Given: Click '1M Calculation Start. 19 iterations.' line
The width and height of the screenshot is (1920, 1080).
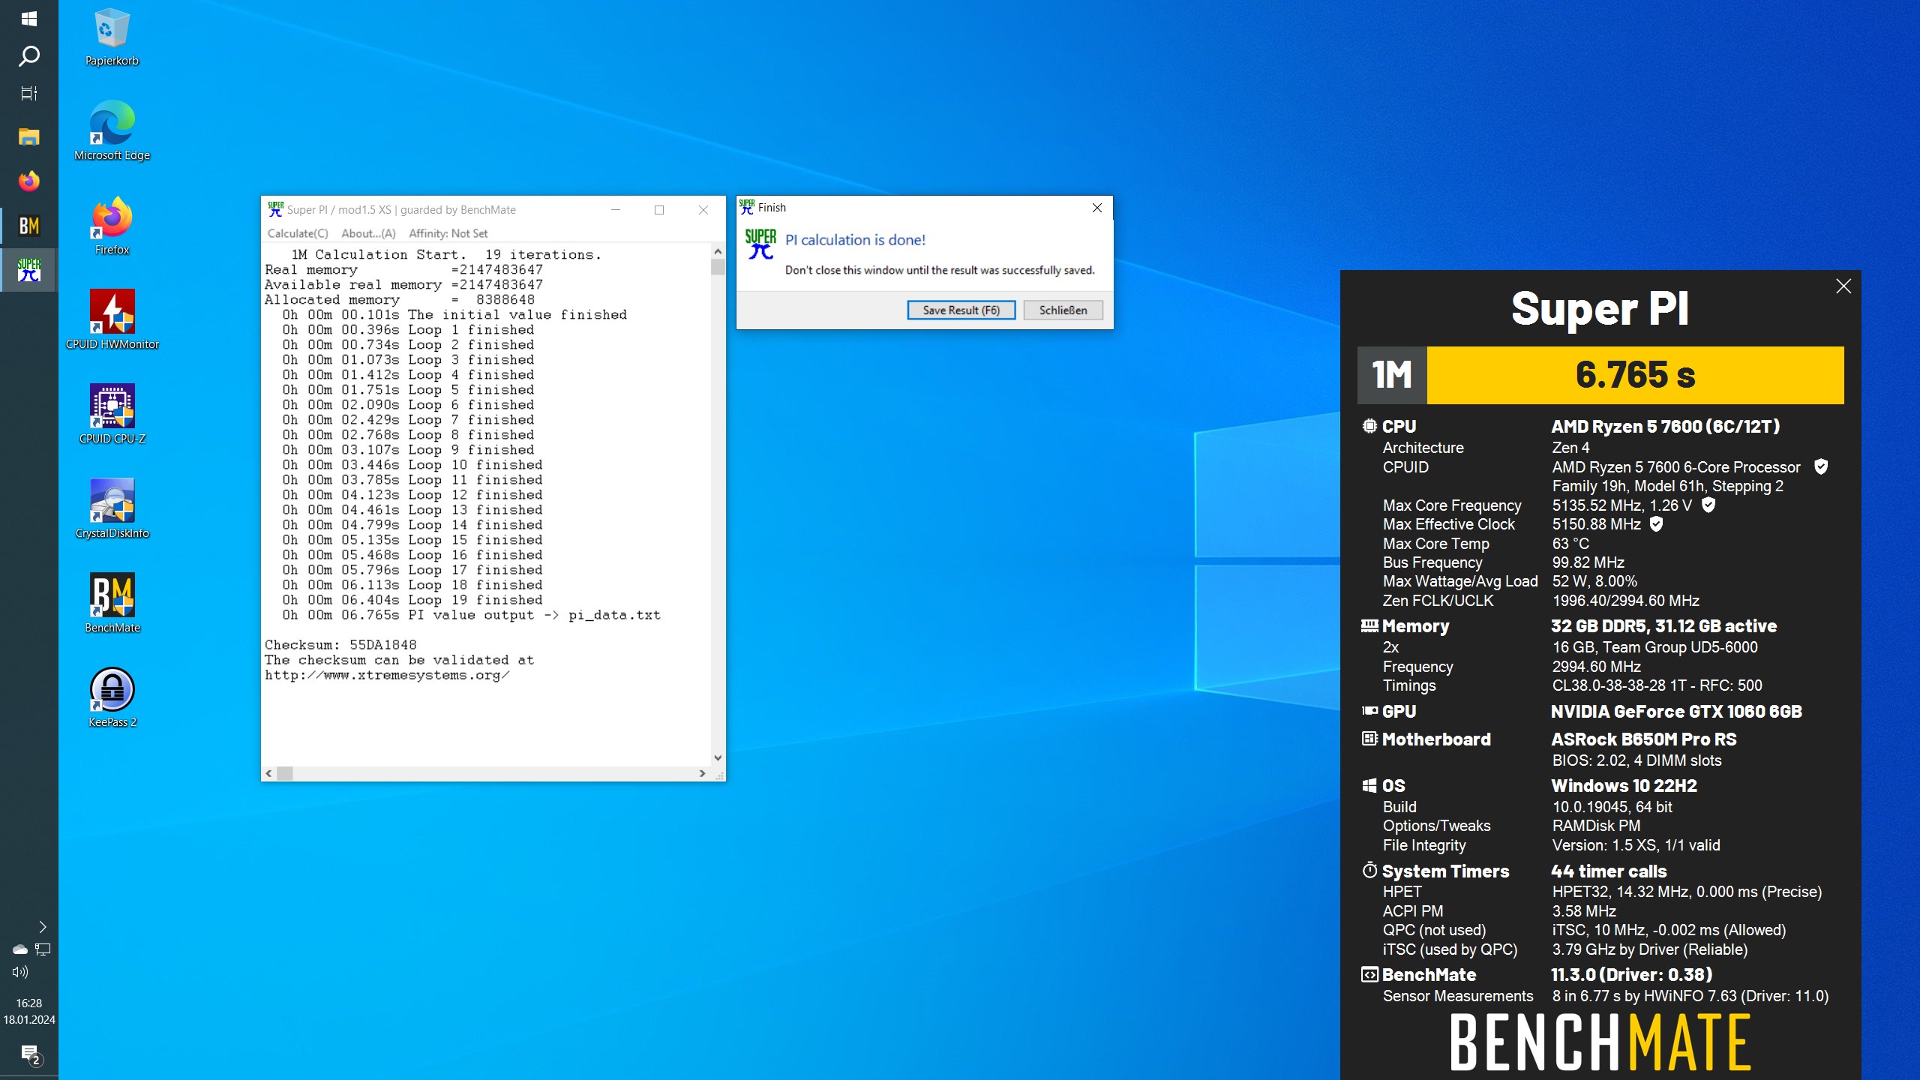Looking at the screenshot, I should point(446,255).
